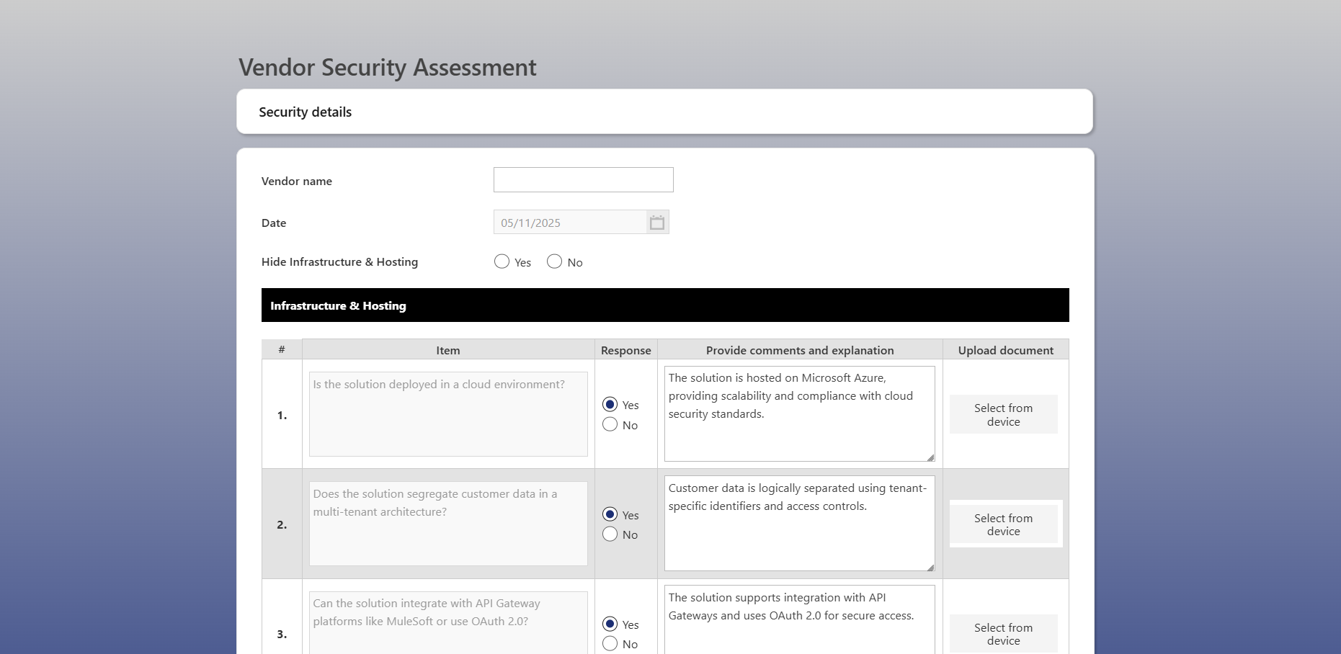Choose Yes response for question 3

point(610,624)
